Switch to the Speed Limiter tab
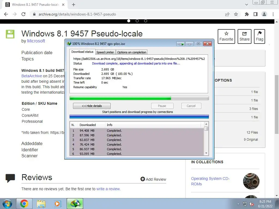The height and width of the screenshot is (209, 279). (x=105, y=52)
